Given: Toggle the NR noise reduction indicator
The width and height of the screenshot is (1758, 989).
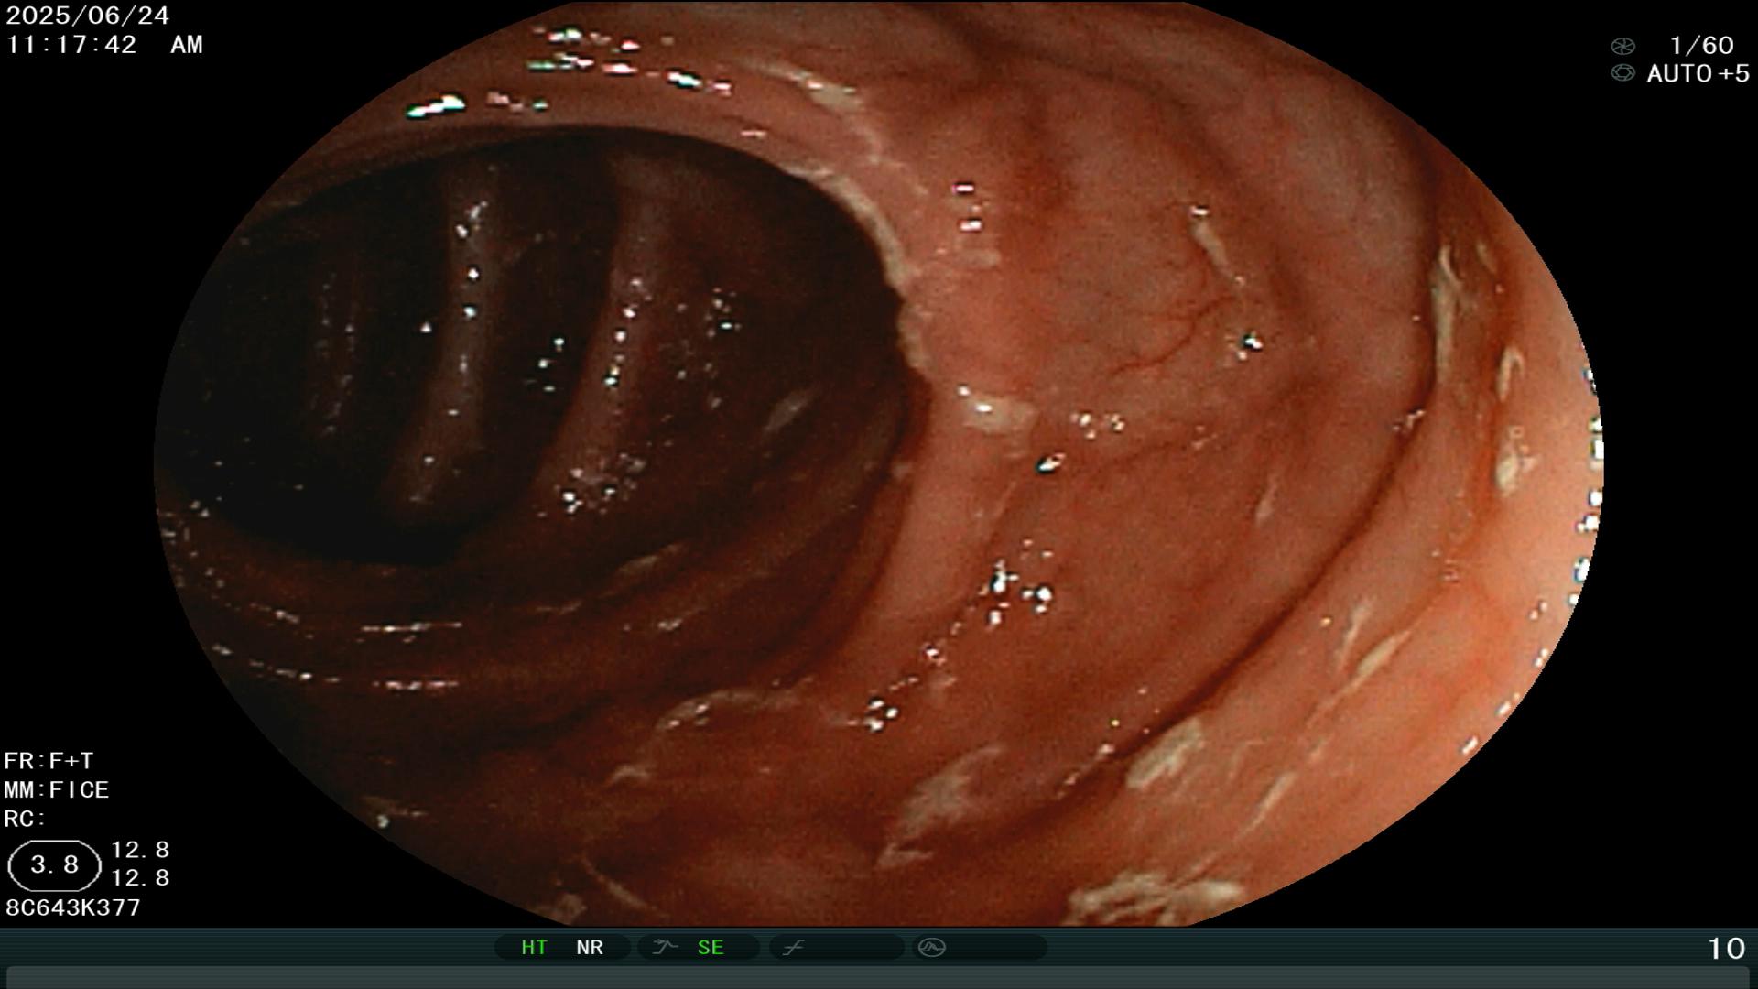Looking at the screenshot, I should coord(590,947).
